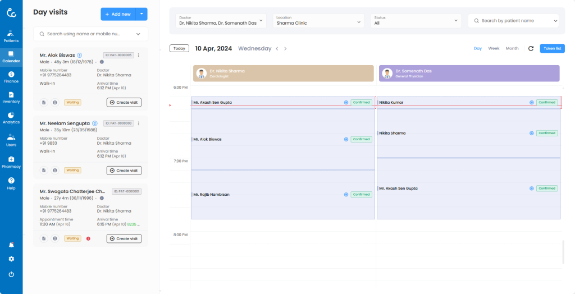Open the Location dropdown showing Sharma Clinic

pos(359,21)
